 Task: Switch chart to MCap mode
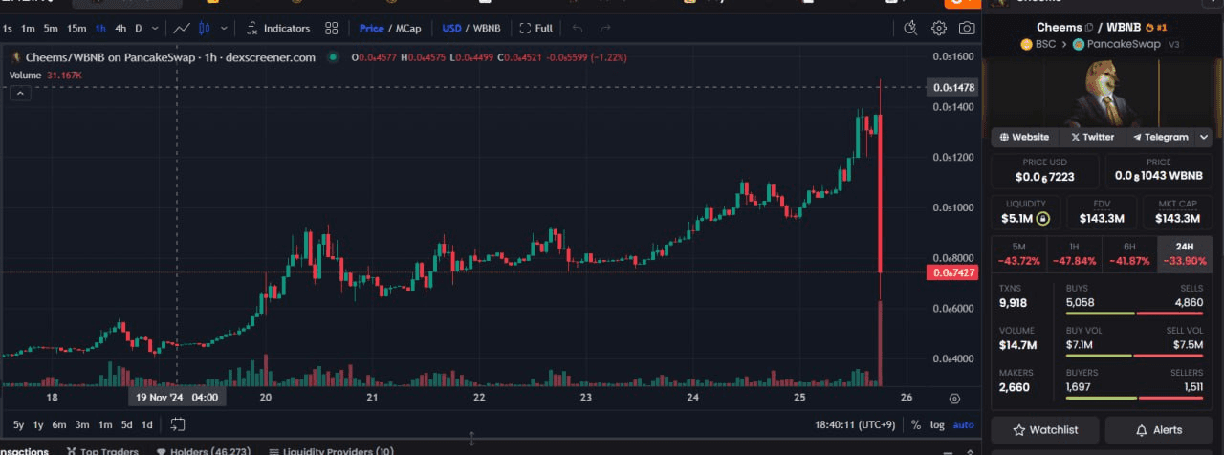tap(408, 29)
